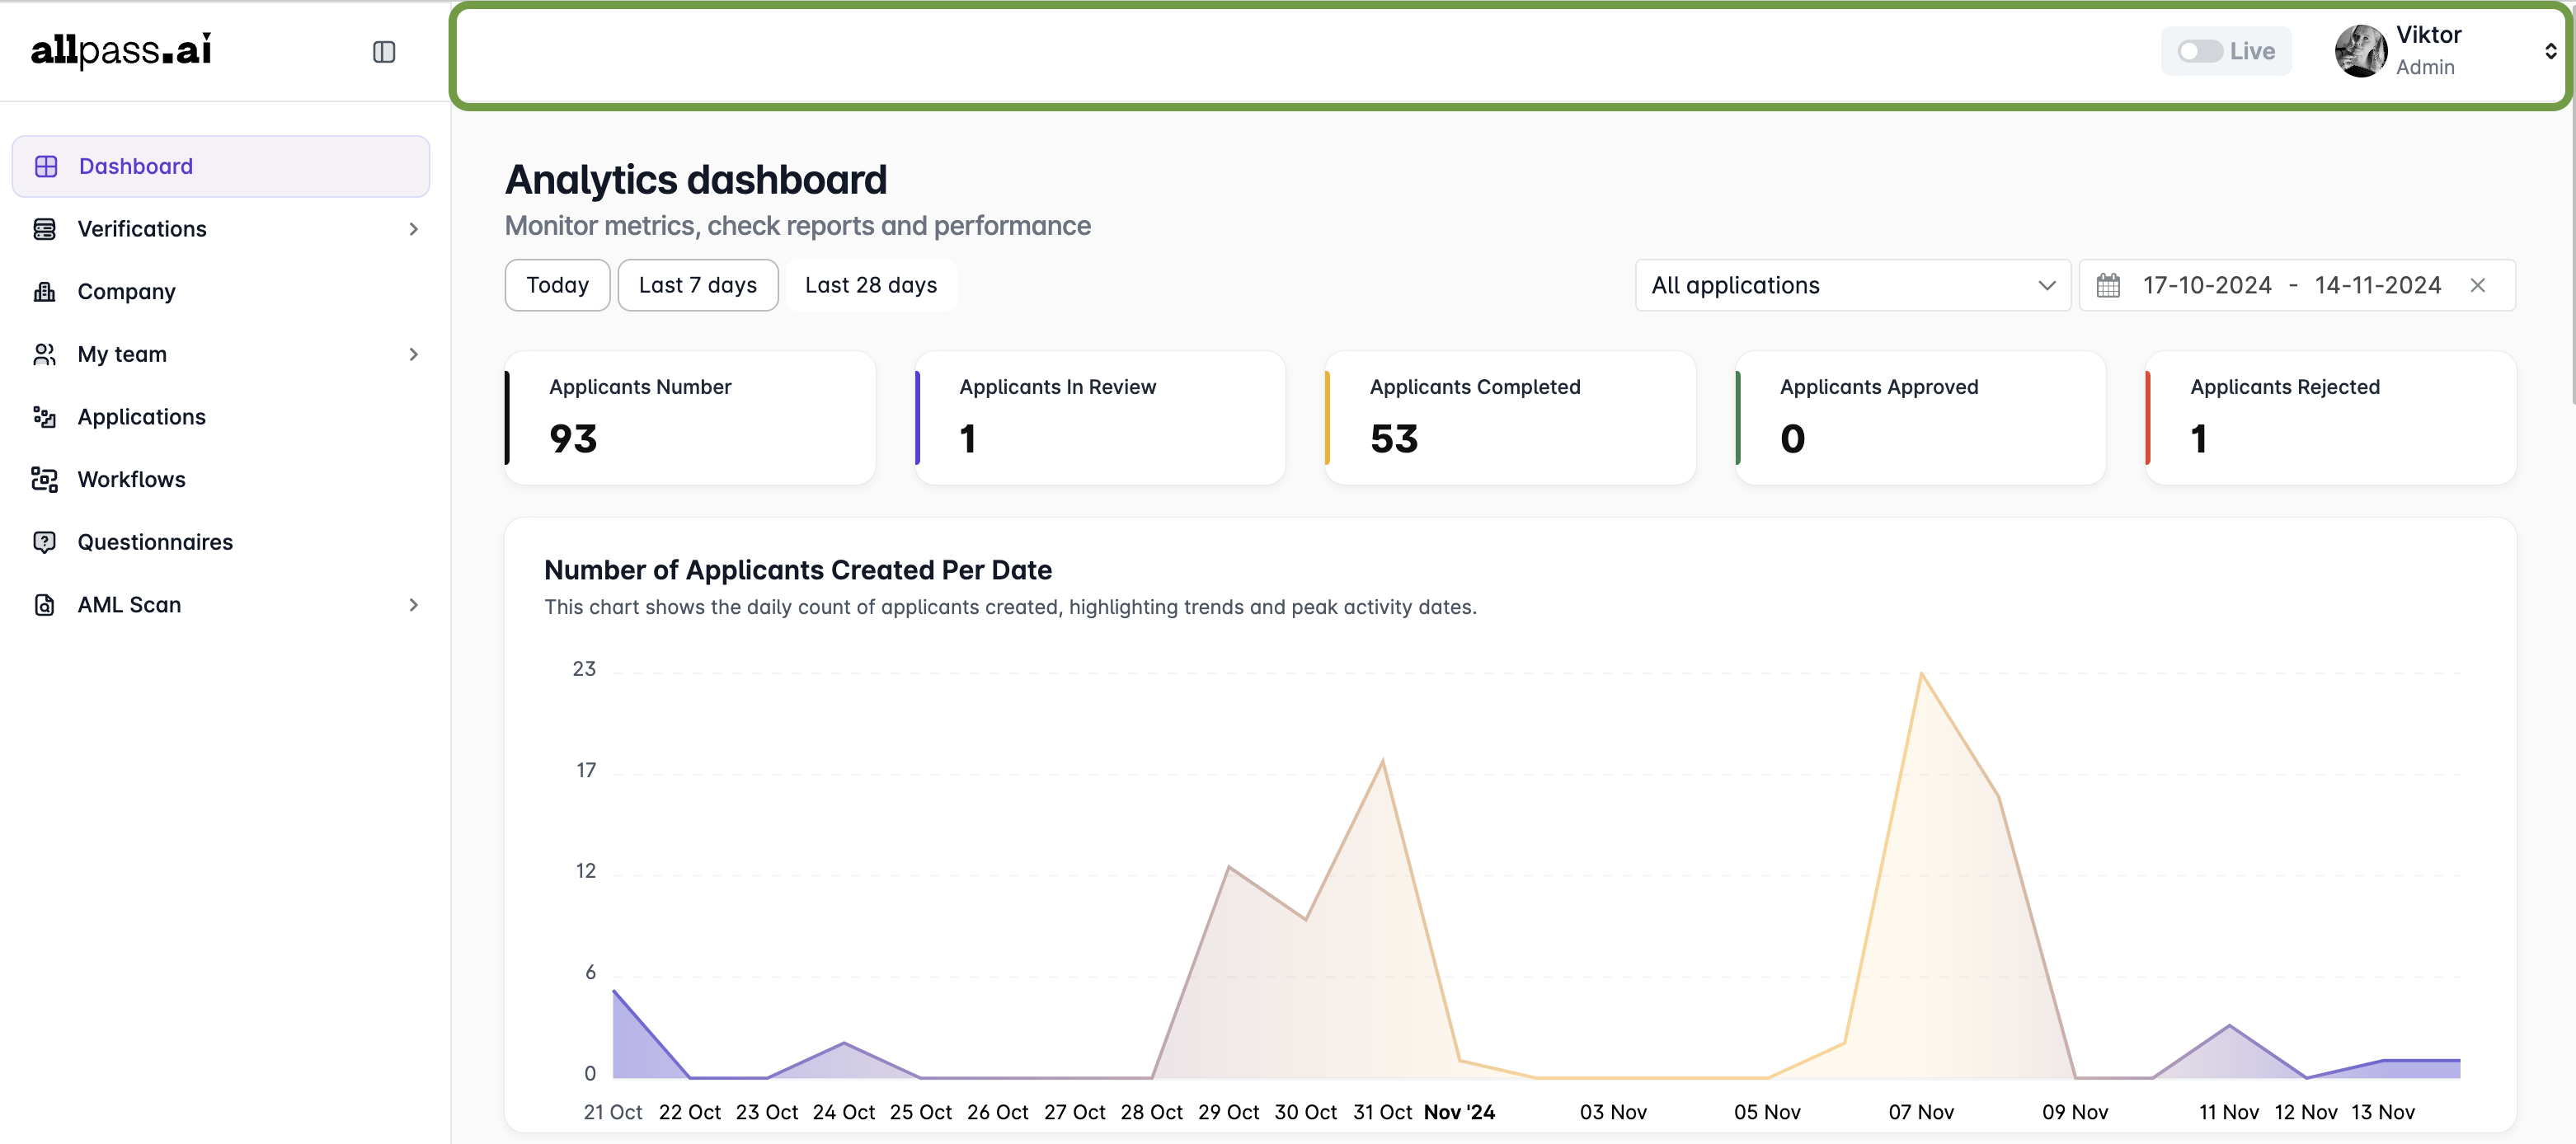The height and width of the screenshot is (1144, 2576).
Task: Clear the selected date range
Action: click(2477, 286)
